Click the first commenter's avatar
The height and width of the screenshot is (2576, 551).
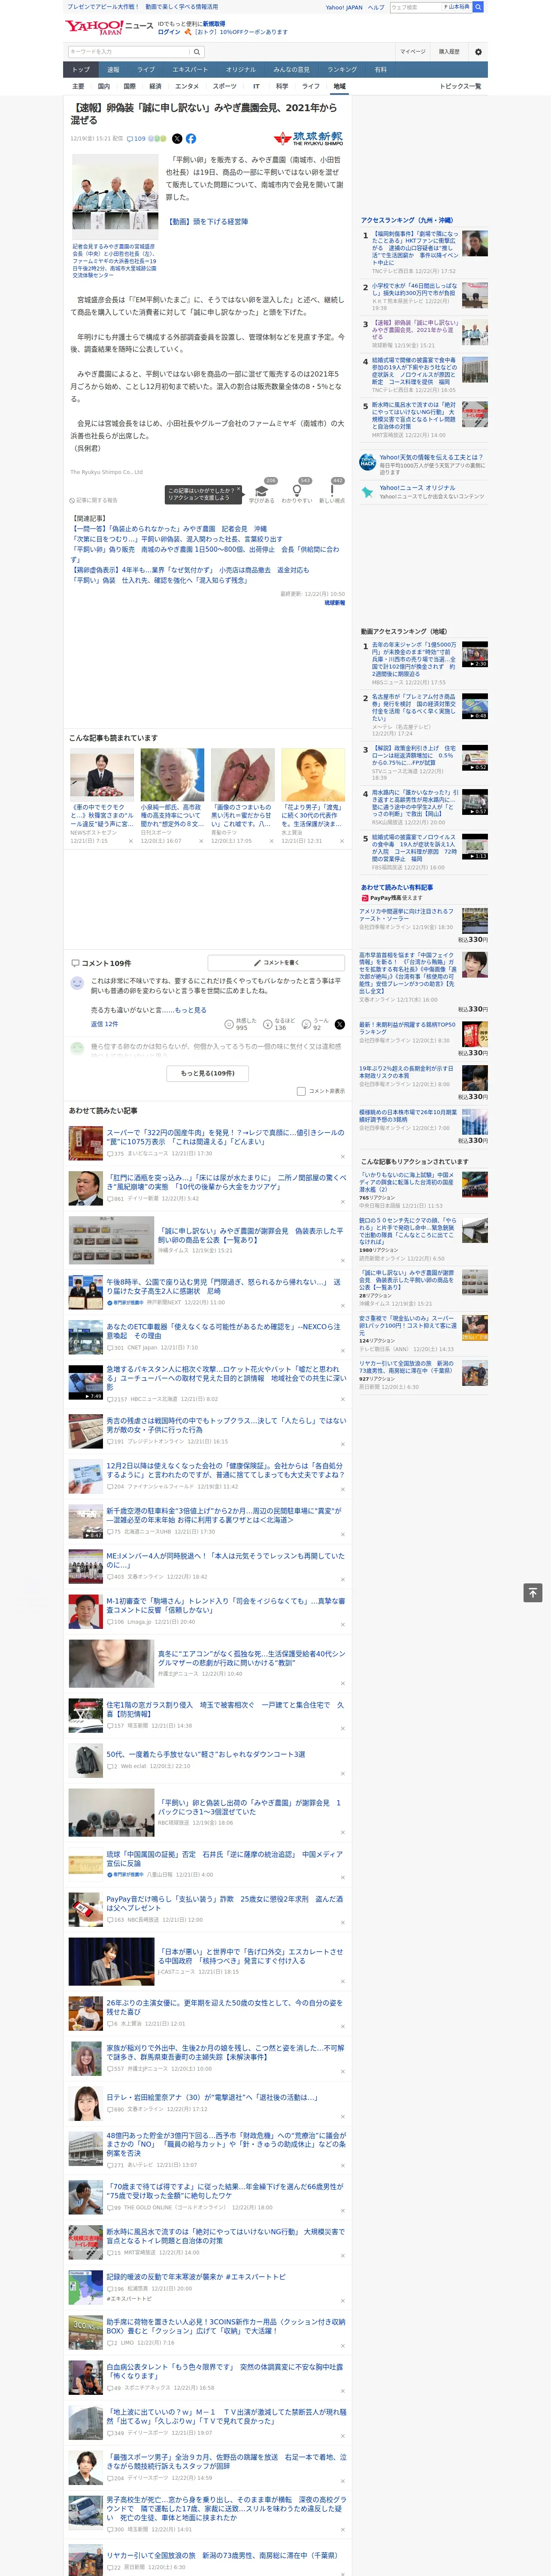(x=77, y=983)
